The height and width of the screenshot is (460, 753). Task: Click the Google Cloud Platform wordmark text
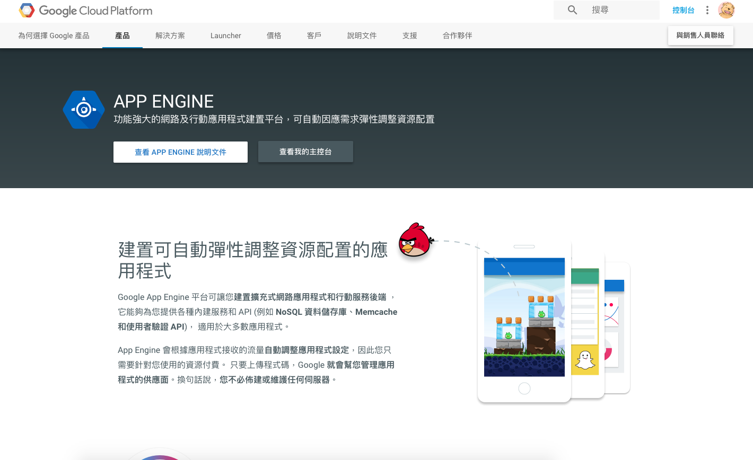coord(95,11)
